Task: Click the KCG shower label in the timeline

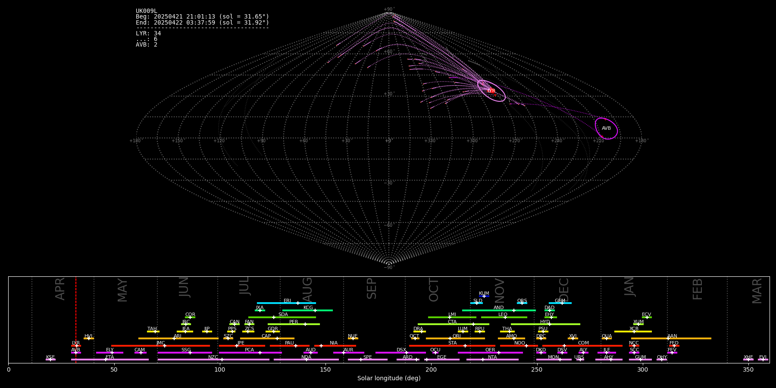Action: (308, 308)
